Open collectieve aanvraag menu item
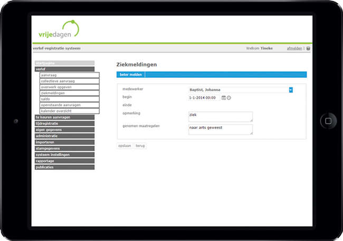Viewport: 343px width, 241px height. [70, 81]
